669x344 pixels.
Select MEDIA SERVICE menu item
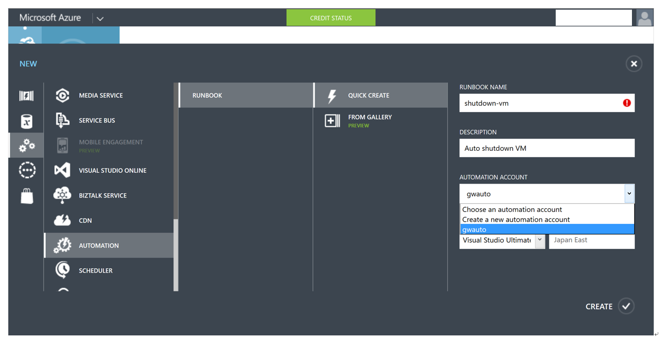coord(109,96)
